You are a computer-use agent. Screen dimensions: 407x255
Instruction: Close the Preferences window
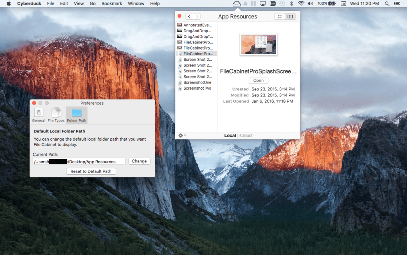tap(34, 103)
